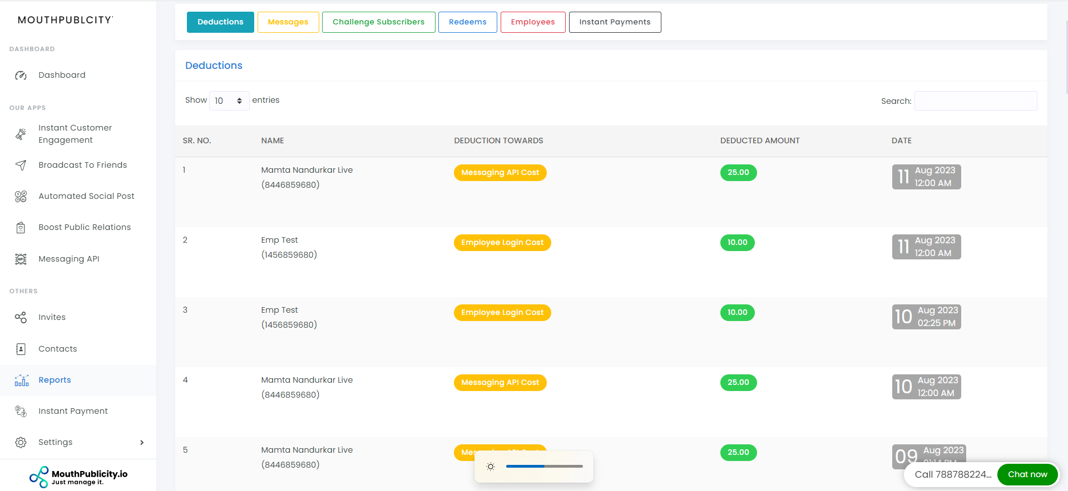Click the Instant Payment coins icon
The image size is (1068, 491).
point(21,411)
